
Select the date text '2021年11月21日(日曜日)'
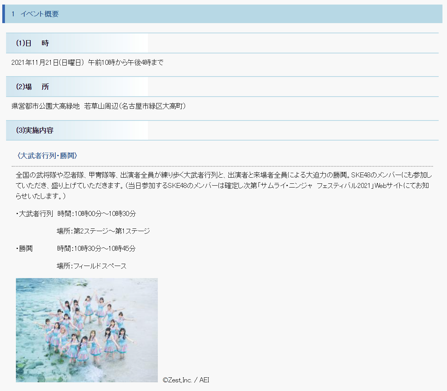[x=48, y=63]
